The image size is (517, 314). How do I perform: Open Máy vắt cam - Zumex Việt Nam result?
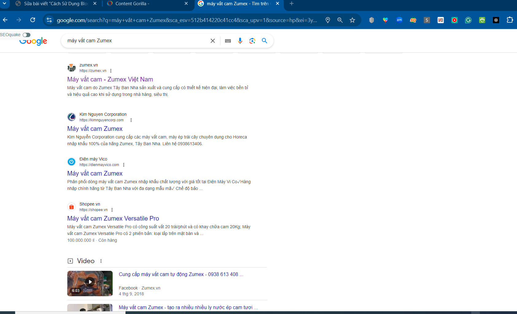pos(110,79)
